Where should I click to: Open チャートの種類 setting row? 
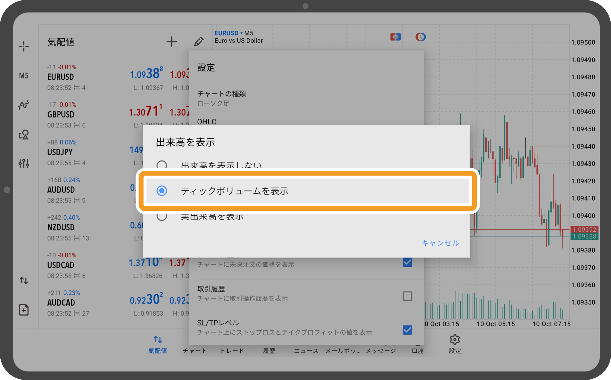(306, 98)
